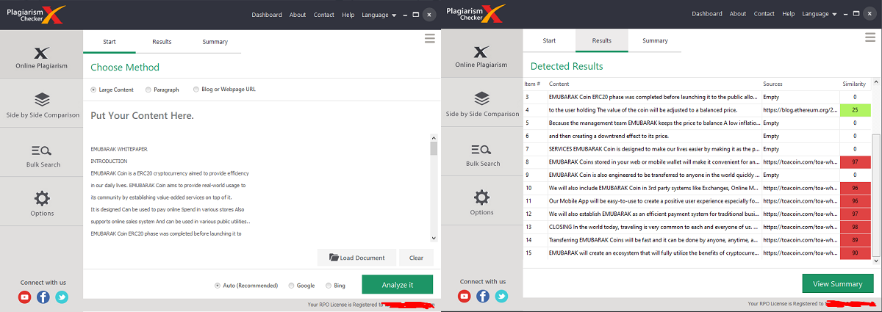Screen dimensions: 882x312
Task: Click the Item # column header
Action: [x=533, y=84]
